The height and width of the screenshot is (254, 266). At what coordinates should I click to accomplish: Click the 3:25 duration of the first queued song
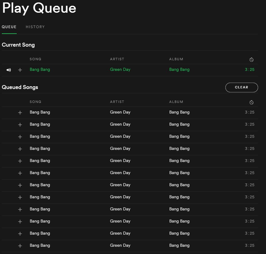[250, 112]
